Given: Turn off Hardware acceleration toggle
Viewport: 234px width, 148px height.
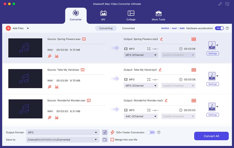Looking at the screenshot, I should point(219,28).
